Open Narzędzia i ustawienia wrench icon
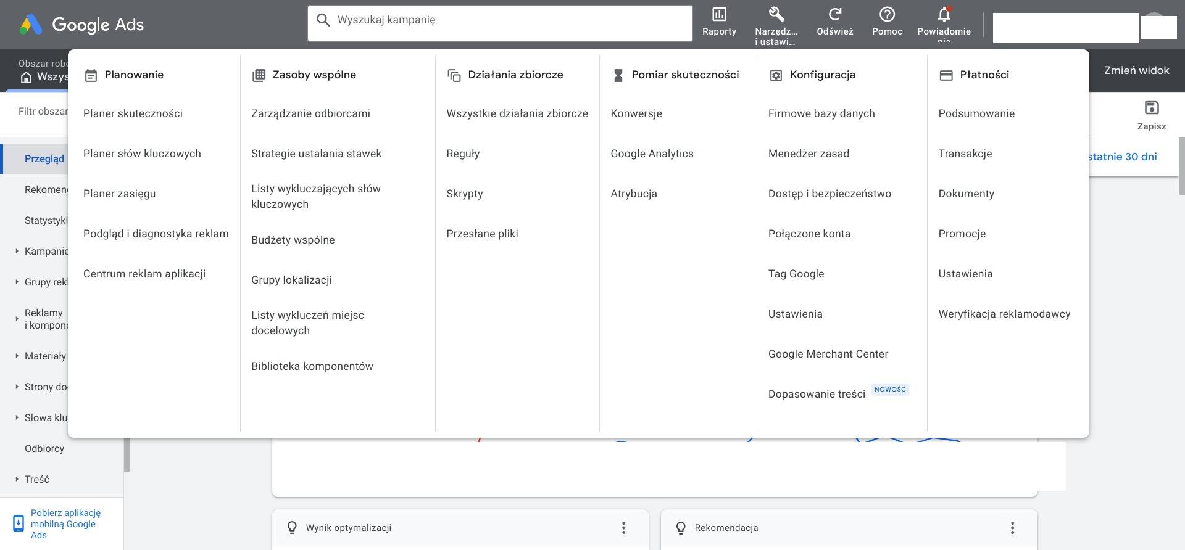 click(776, 14)
